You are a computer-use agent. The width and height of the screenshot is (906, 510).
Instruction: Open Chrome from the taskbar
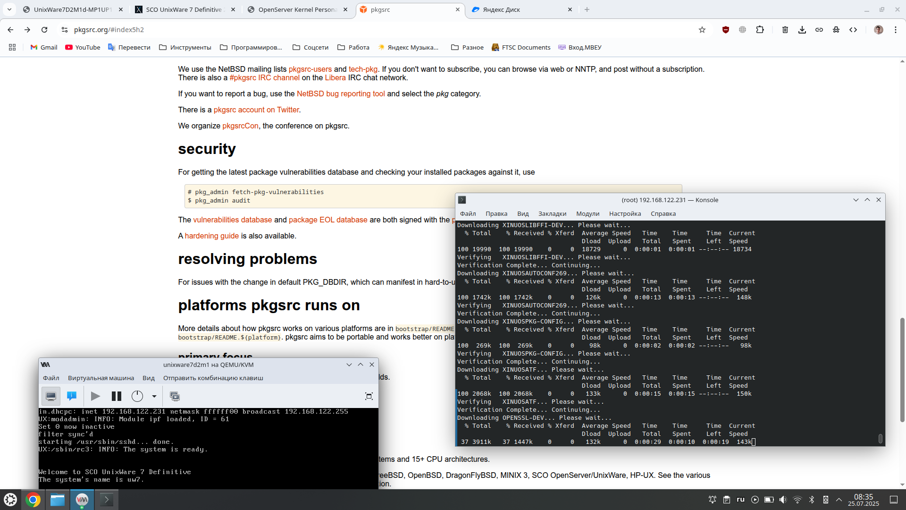click(33, 500)
